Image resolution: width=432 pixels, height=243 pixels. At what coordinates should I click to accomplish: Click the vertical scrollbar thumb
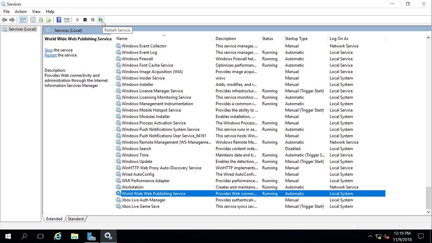pos(429,198)
